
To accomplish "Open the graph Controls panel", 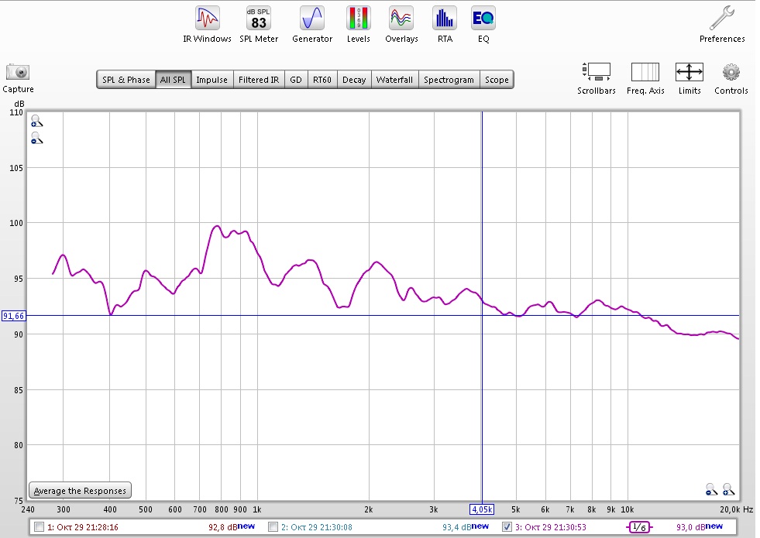I will (x=731, y=77).
